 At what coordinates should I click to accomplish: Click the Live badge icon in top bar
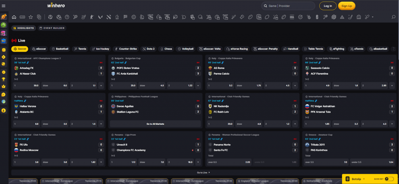22,17
